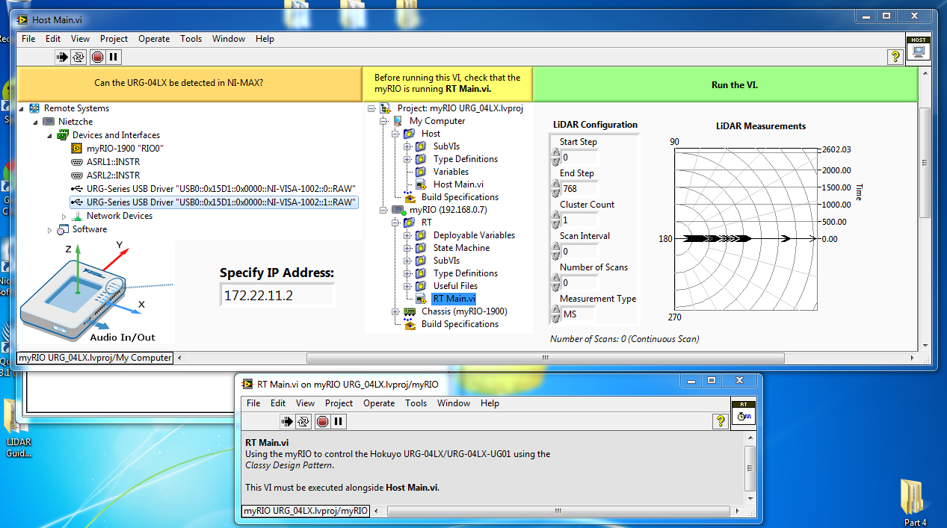
Task: Click the Chassis (myRIO-1900) icon
Action: tap(410, 311)
